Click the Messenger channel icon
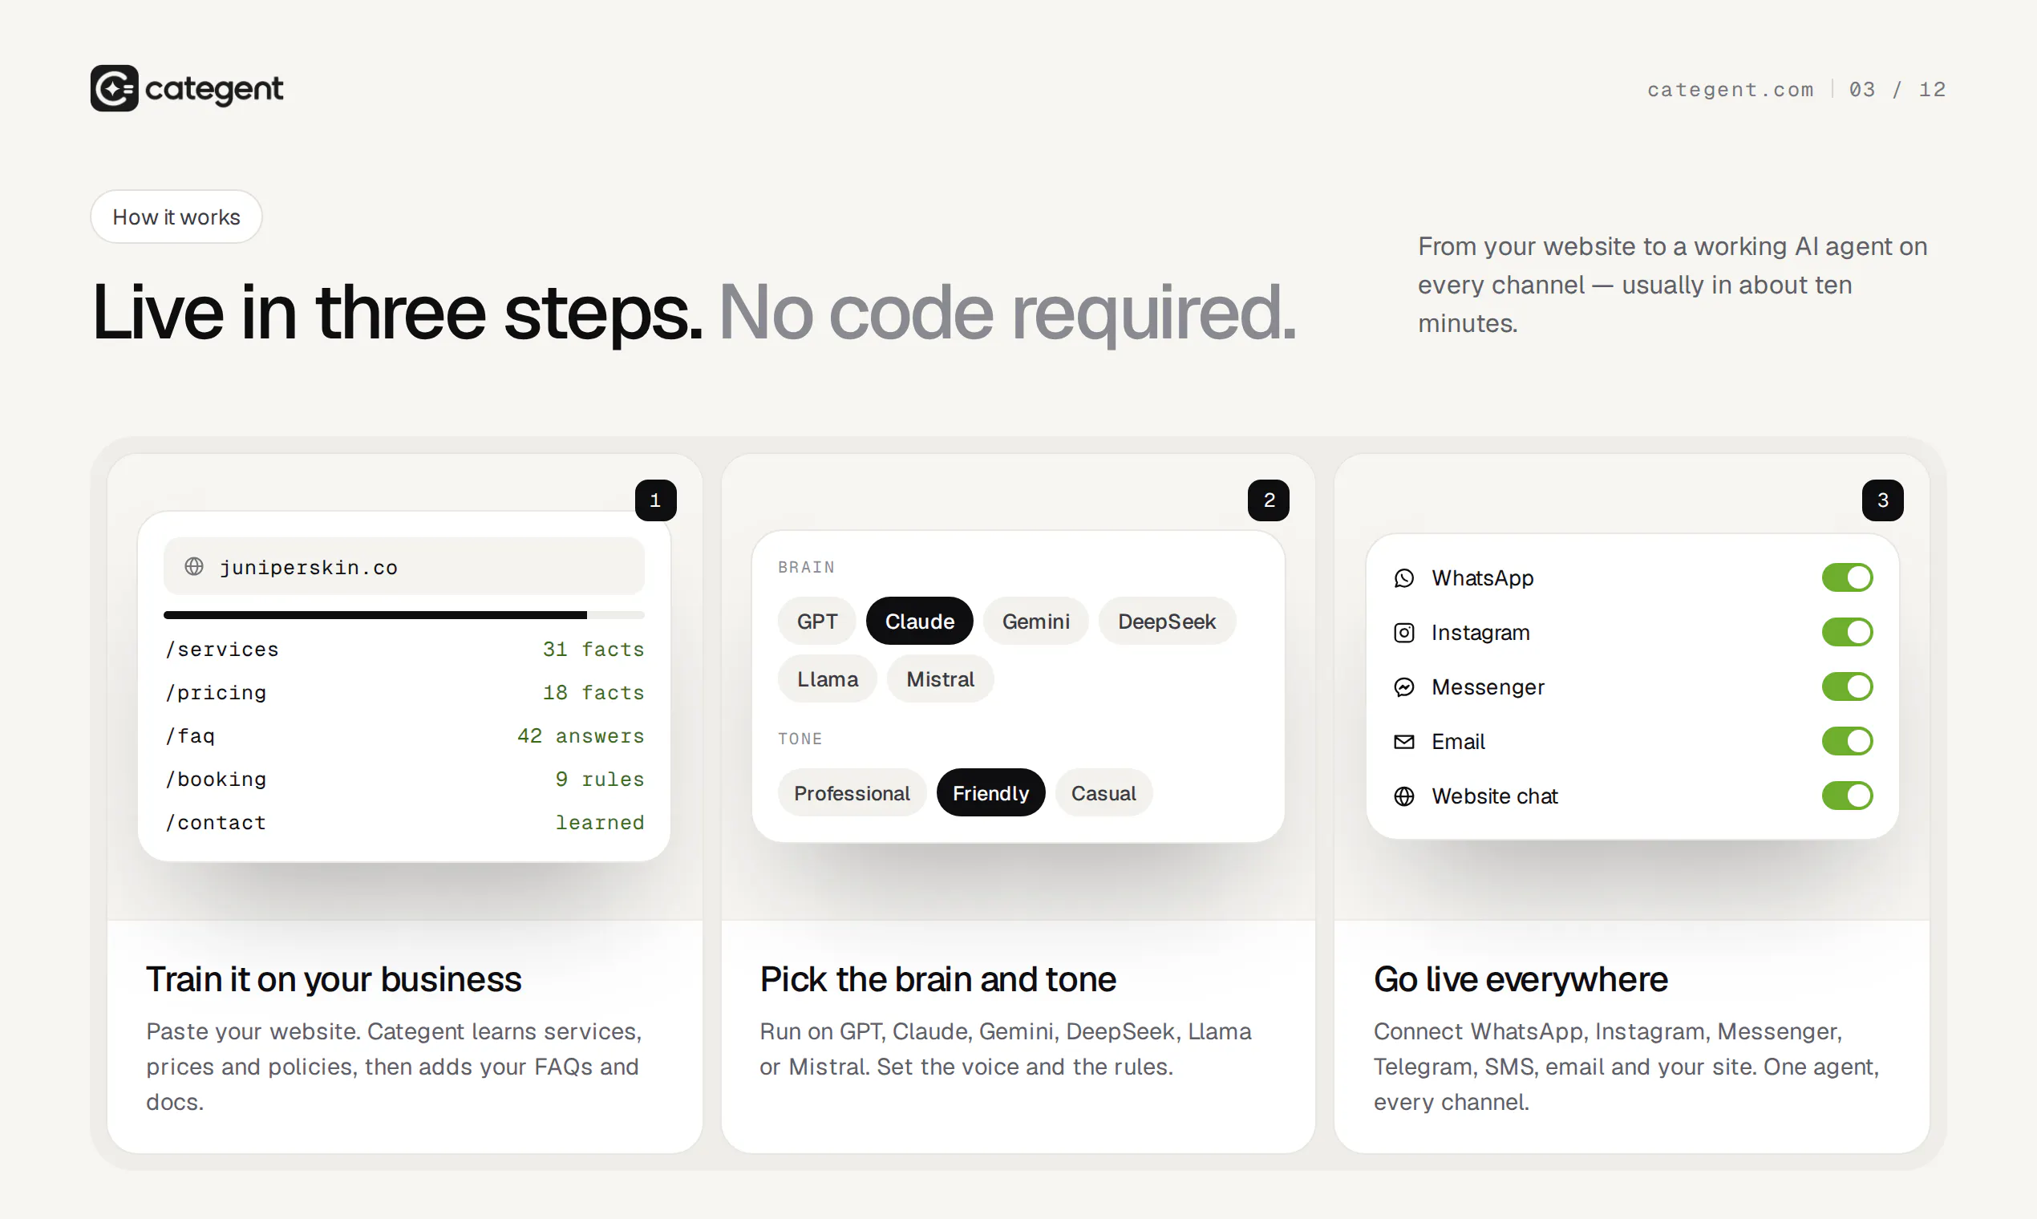Viewport: 2037px width, 1219px height. [x=1403, y=686]
